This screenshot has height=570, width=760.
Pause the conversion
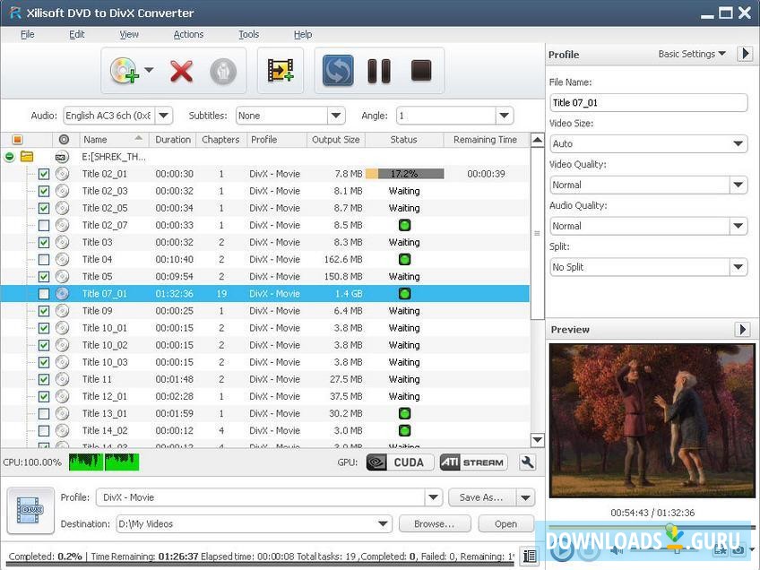[x=379, y=71]
